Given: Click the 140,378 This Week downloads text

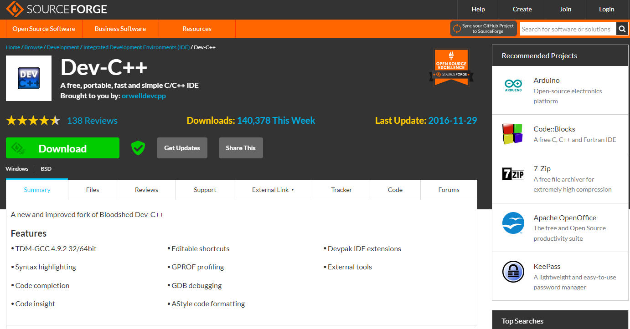Looking at the screenshot, I should 276,121.
